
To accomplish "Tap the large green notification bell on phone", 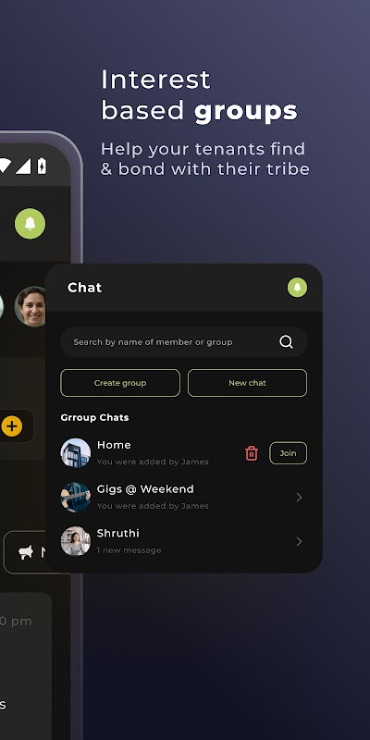I will (31, 224).
